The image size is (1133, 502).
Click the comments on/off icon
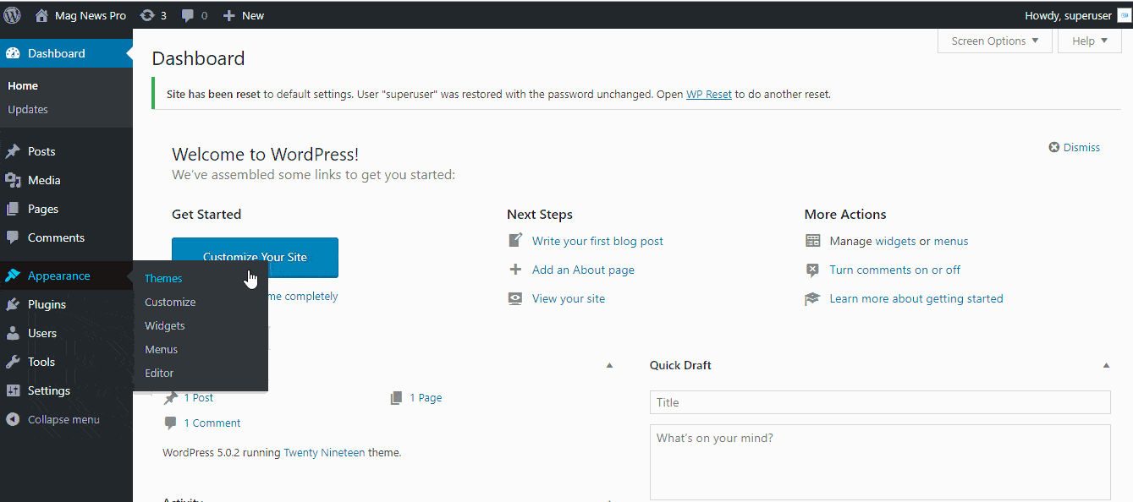[x=813, y=270]
